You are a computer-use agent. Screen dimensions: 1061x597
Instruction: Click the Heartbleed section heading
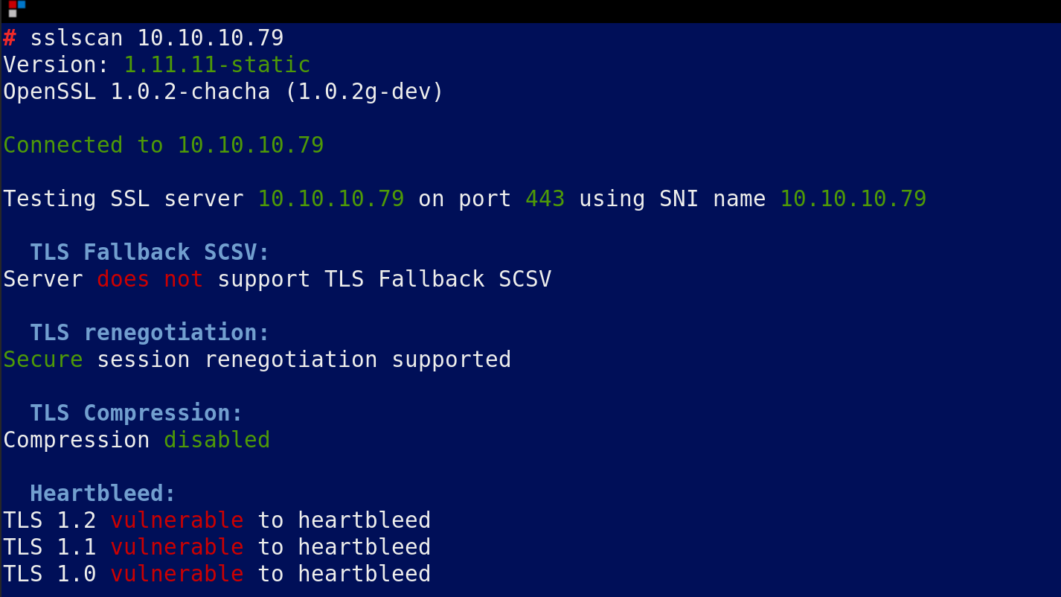click(103, 494)
